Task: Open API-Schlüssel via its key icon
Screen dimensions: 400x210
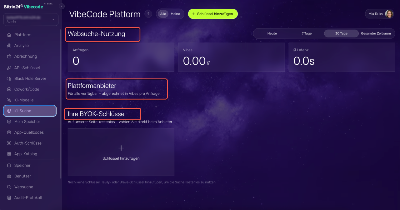Action: pos(9,68)
